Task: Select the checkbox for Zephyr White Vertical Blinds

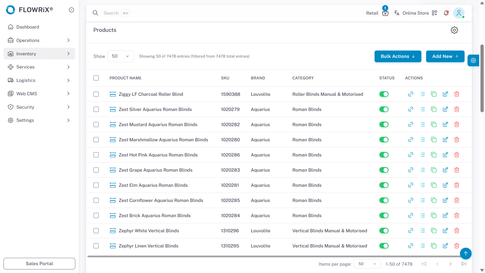Action: tap(96, 231)
